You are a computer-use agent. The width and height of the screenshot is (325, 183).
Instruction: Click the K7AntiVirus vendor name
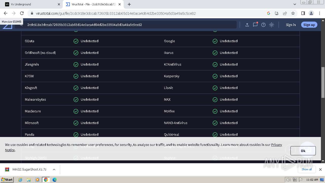(x=173, y=64)
